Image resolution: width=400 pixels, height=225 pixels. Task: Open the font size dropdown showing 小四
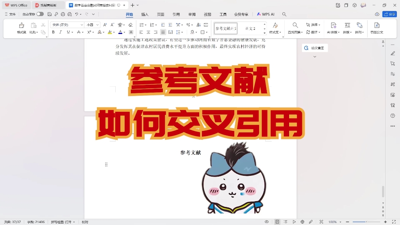tap(91, 25)
